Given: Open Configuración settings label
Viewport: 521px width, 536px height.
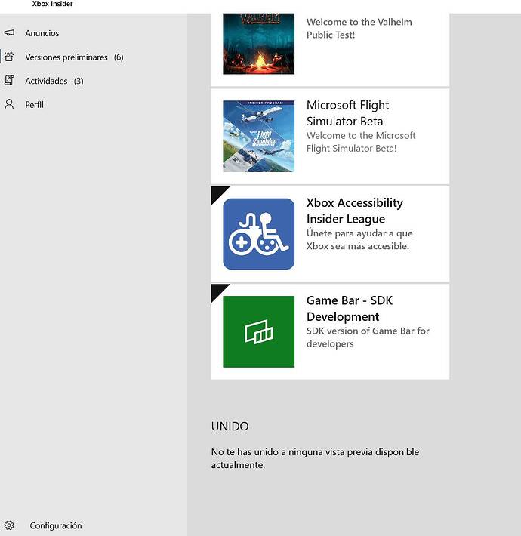Looking at the screenshot, I should (x=55, y=525).
